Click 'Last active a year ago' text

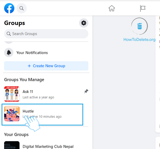38,97
